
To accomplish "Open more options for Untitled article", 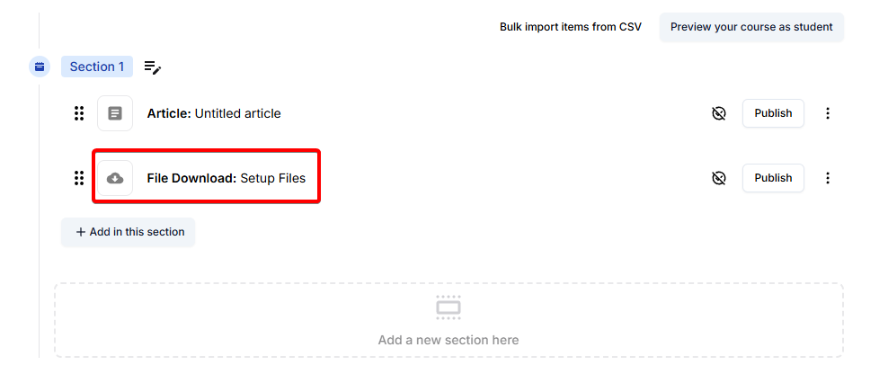I will [828, 113].
